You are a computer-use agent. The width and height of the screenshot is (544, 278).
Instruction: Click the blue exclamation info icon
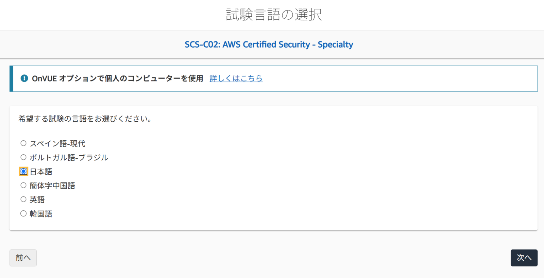pyautogui.click(x=24, y=78)
